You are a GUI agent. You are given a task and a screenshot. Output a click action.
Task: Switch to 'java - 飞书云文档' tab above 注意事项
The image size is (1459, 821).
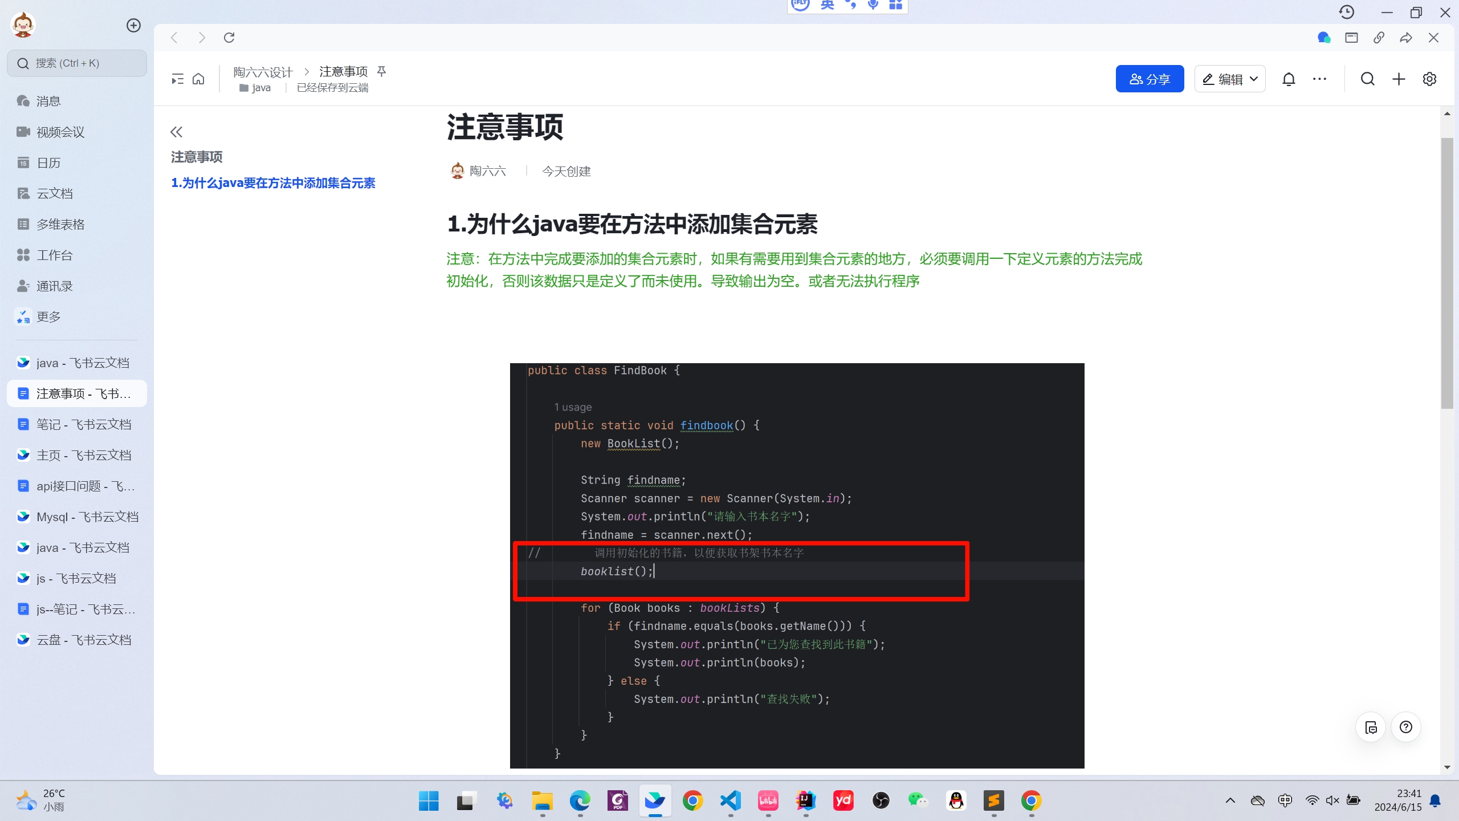click(77, 363)
